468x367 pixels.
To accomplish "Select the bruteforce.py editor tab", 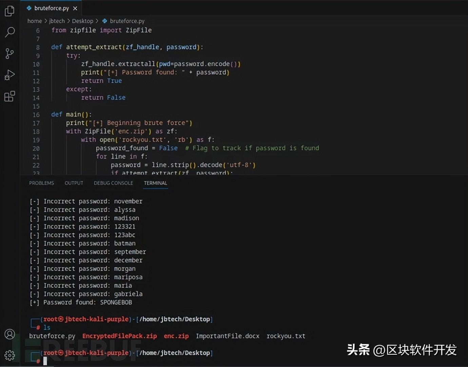I will (51, 8).
